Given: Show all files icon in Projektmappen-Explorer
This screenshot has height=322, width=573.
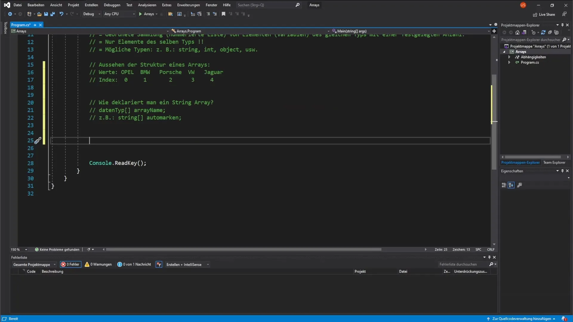Looking at the screenshot, I should click(x=556, y=32).
